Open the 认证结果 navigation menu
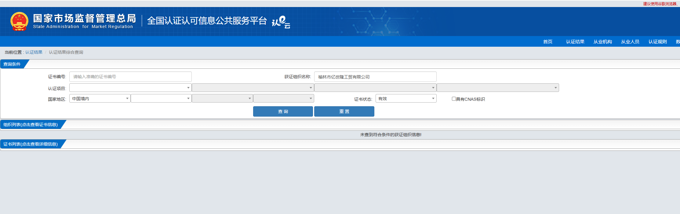The width and height of the screenshot is (680, 214). pyautogui.click(x=575, y=42)
